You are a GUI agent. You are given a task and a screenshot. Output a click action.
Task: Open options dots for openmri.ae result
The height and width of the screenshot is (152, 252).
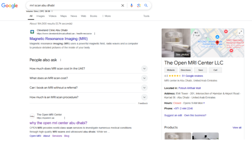click(65, 118)
